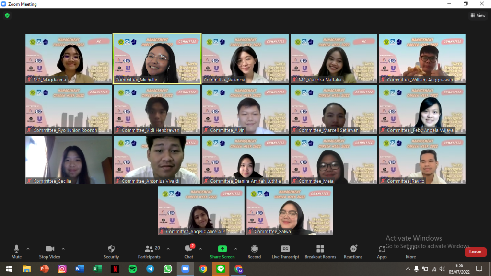Viewport: 491px width, 276px height.
Task: Mute the microphone
Action: [x=16, y=251]
